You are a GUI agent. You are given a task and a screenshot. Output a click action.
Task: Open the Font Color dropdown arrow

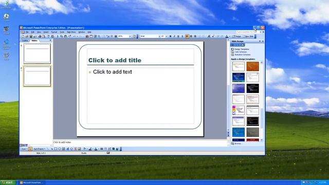(x=230, y=36)
